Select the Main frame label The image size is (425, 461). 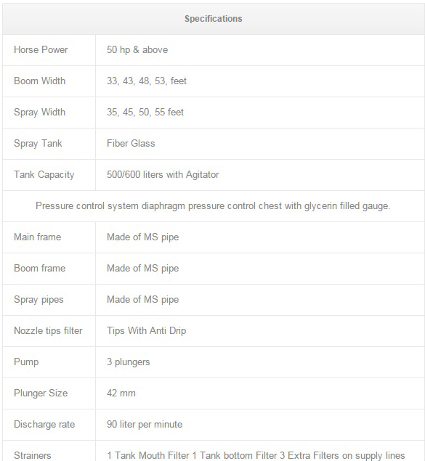coord(38,237)
